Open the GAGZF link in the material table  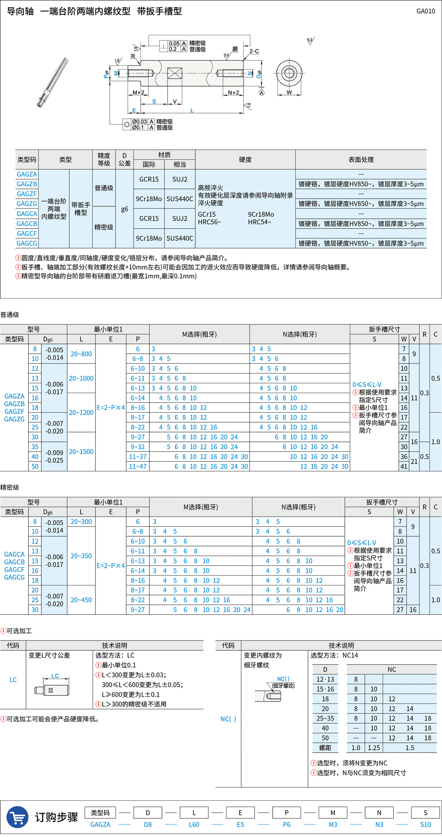click(x=27, y=194)
